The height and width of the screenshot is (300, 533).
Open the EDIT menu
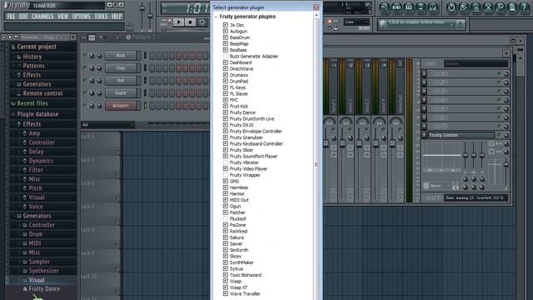pos(23,17)
